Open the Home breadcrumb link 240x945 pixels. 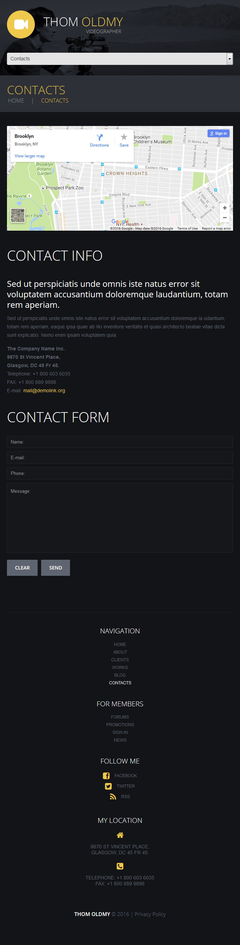point(16,101)
